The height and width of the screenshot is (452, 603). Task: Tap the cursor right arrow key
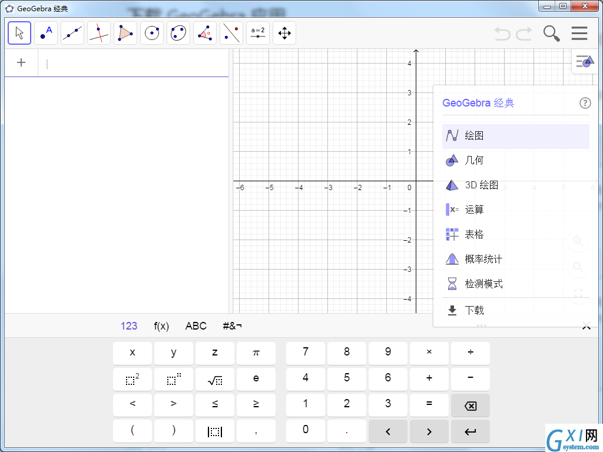pos(429,431)
